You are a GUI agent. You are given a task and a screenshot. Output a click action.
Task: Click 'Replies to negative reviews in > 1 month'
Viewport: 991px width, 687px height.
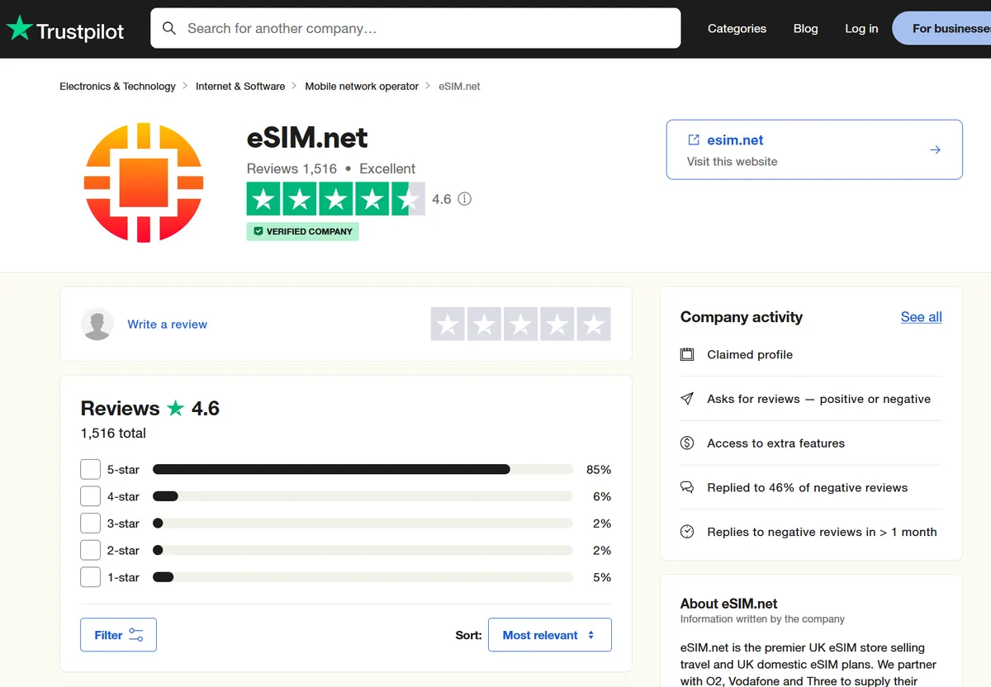pos(822,532)
